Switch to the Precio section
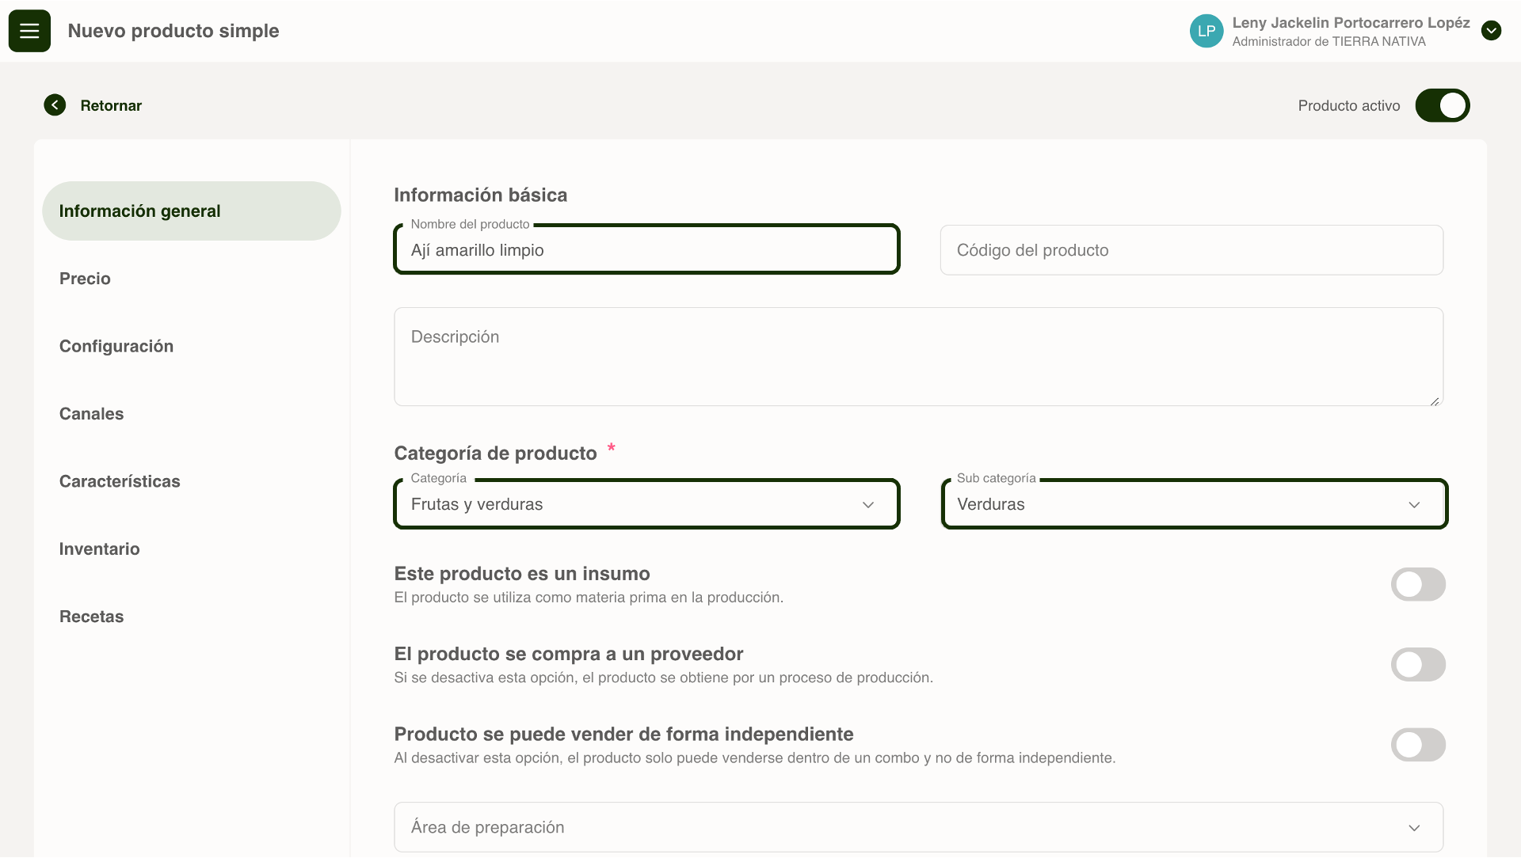This screenshot has width=1521, height=858. (x=85, y=279)
